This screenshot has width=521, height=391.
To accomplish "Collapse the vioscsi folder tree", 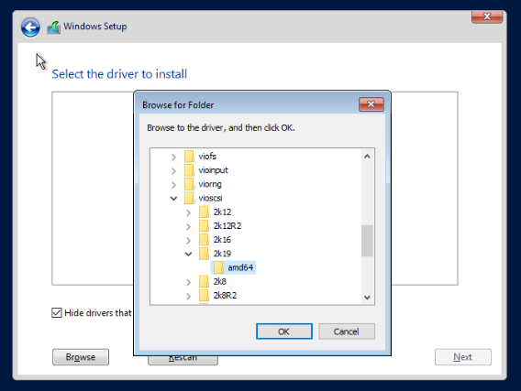I will coord(173,199).
